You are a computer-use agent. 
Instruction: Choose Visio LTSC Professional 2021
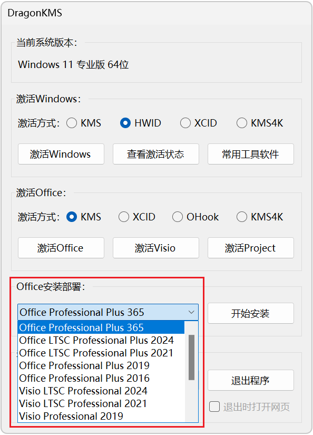click(x=101, y=403)
